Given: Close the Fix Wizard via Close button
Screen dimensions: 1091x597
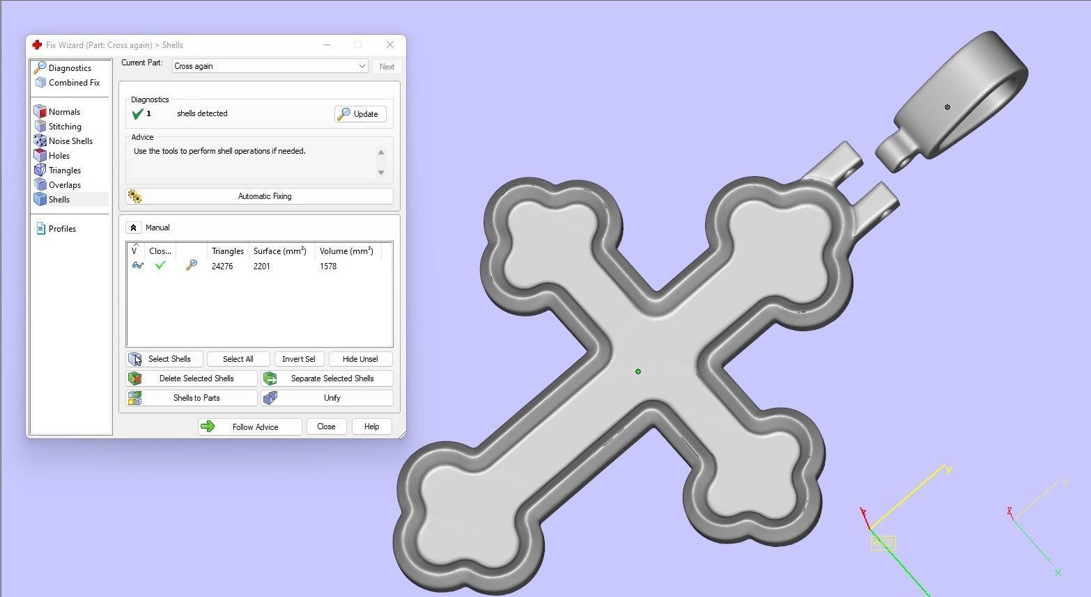Looking at the screenshot, I should pos(326,427).
